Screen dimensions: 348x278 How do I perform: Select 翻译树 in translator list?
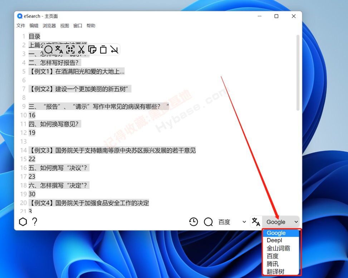(x=281, y=271)
